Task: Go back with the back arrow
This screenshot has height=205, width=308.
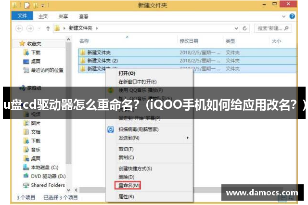Action: [x=19, y=29]
